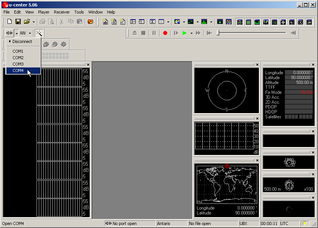The image size is (318, 228).
Task: Click the Save (floppy disk) icon
Action: [x=18, y=22]
